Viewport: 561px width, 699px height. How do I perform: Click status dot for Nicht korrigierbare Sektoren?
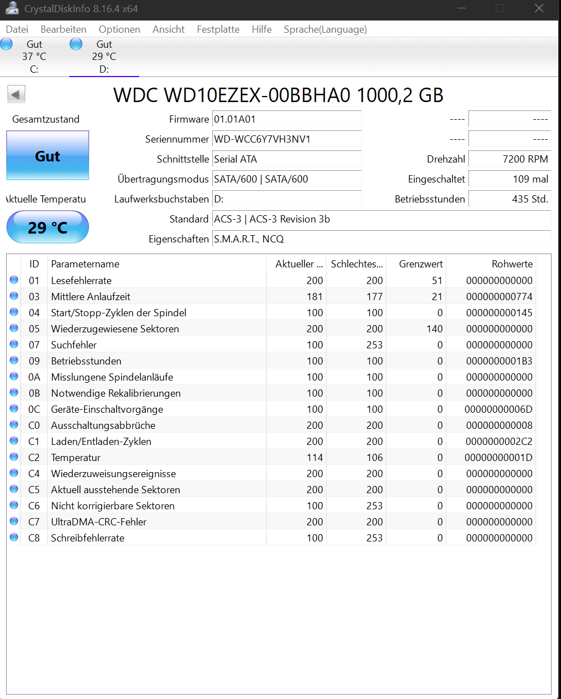click(x=14, y=505)
